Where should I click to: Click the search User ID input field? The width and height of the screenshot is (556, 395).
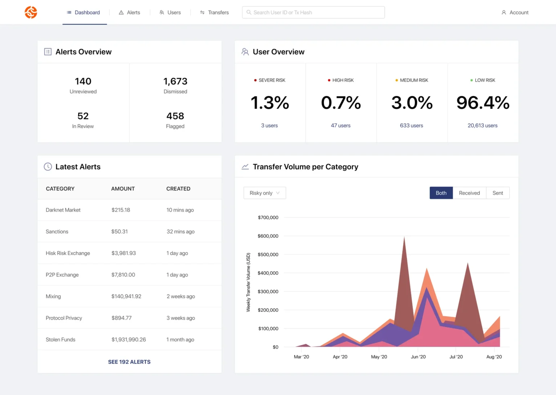pos(313,12)
